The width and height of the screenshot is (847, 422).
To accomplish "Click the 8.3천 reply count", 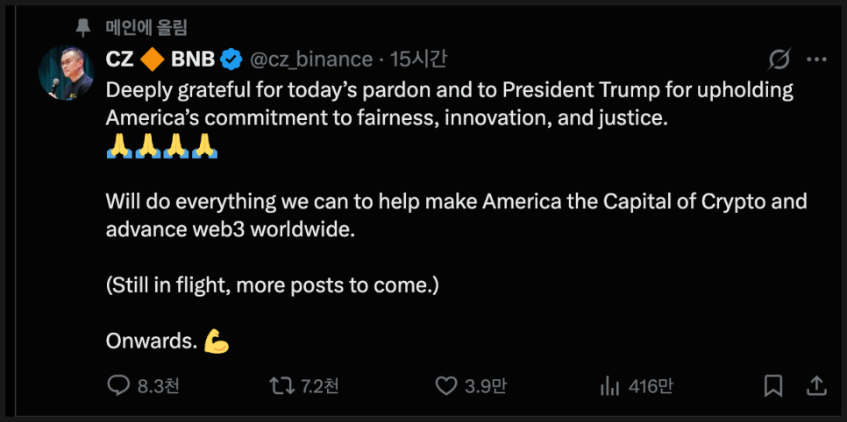I will [x=159, y=386].
